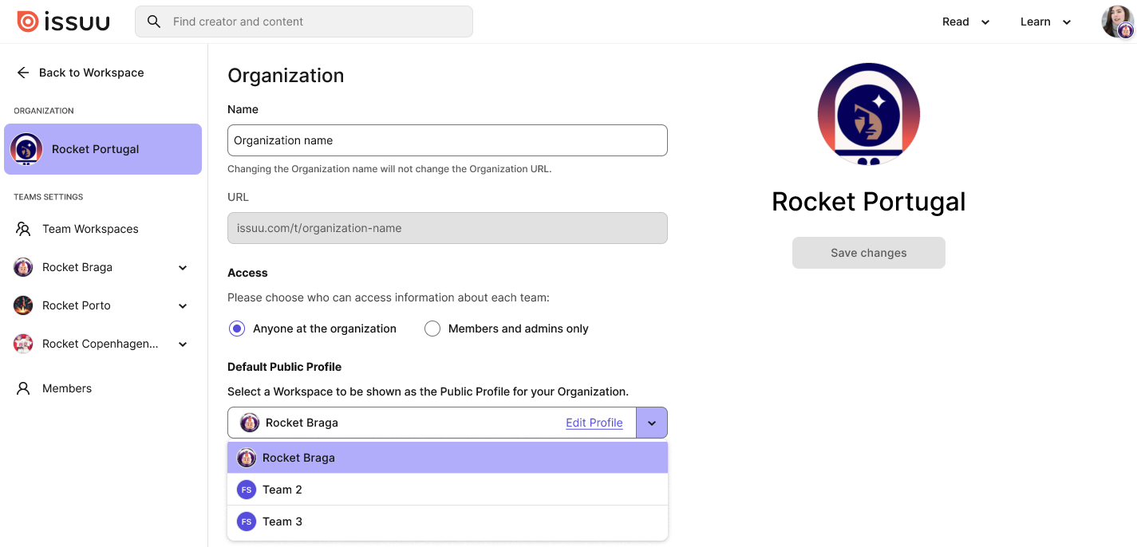Expand the Rocket Porto sidebar chevron
Screen dimensions: 1137x547
point(183,306)
